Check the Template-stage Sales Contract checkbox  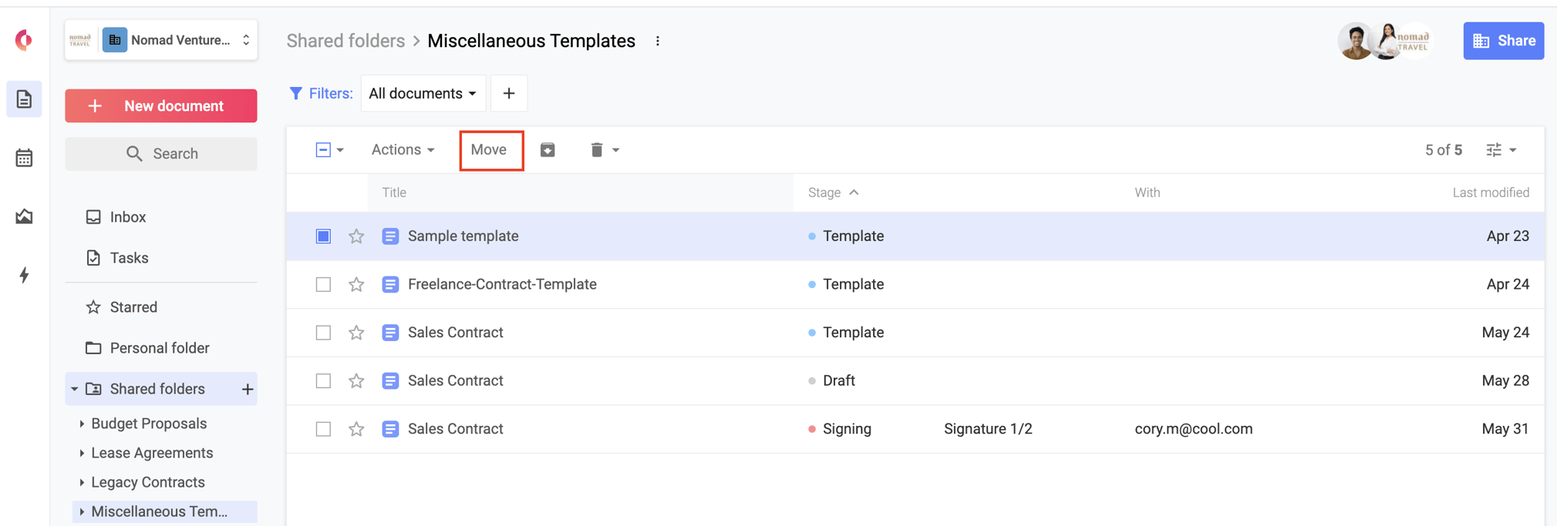pyautogui.click(x=323, y=333)
